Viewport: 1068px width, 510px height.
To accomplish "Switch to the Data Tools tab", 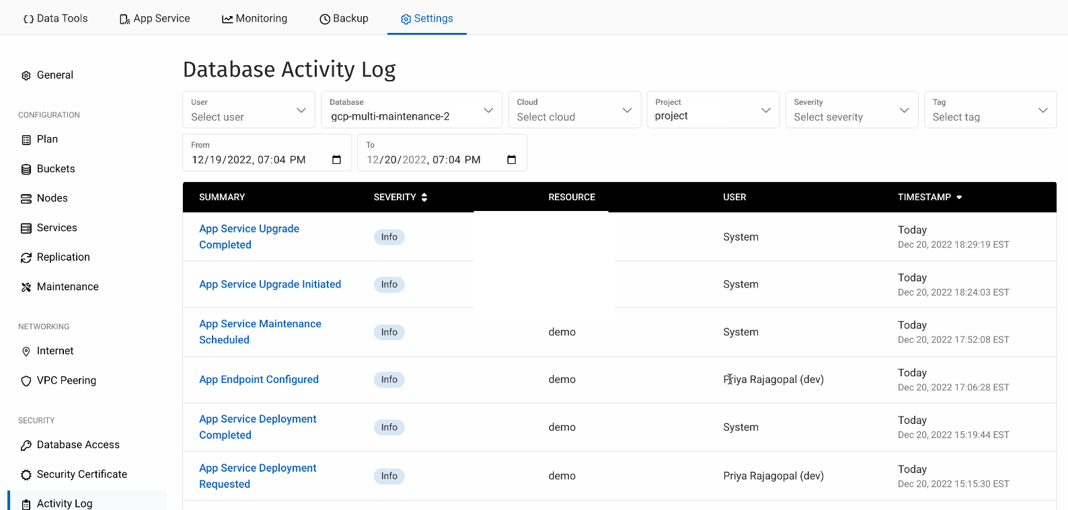I will (56, 18).
